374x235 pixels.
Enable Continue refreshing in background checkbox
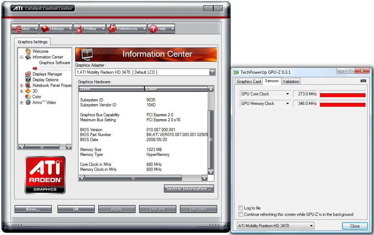tap(241, 214)
